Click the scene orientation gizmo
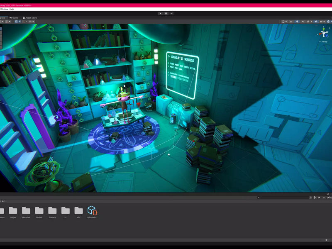The height and width of the screenshot is (249, 332). 324,32
